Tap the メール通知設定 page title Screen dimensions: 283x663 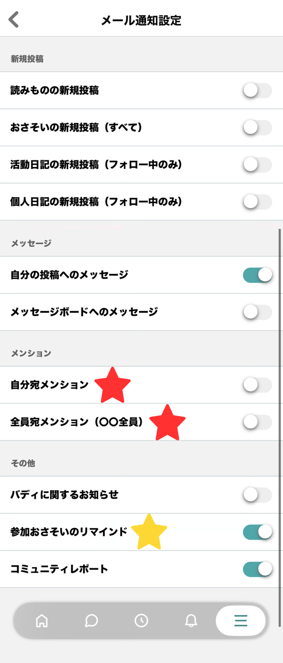(x=141, y=20)
